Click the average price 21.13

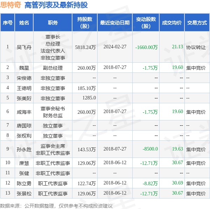click(x=177, y=47)
